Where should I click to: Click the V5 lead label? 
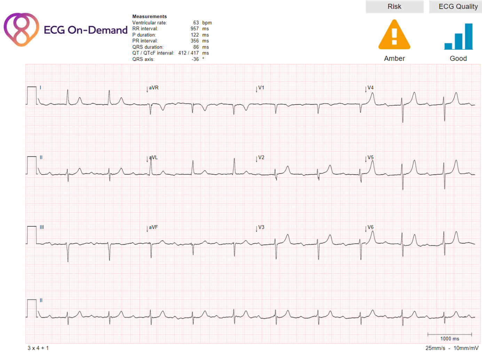pos(370,158)
